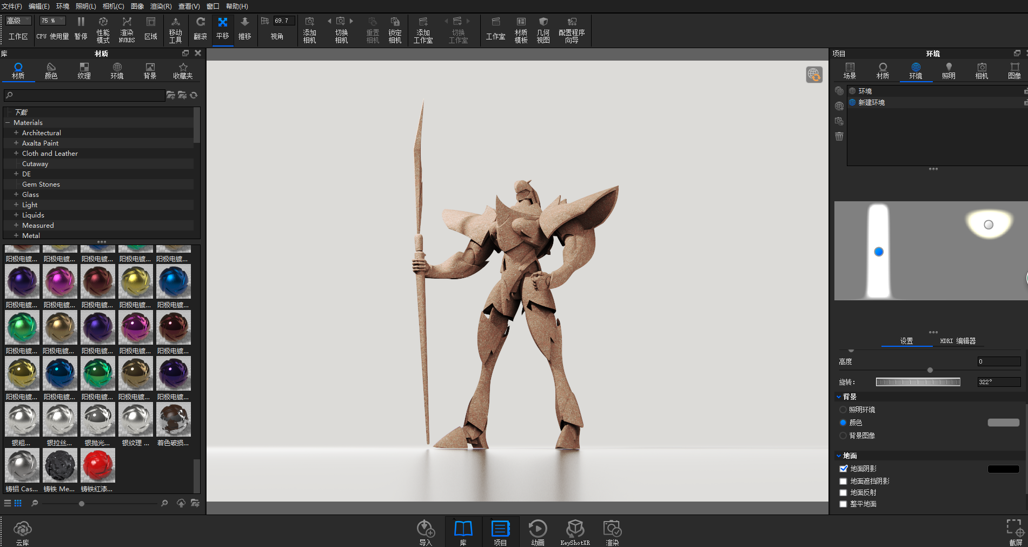This screenshot has width=1028, height=547.
Task: Click the 导入 import icon
Action: (x=426, y=531)
